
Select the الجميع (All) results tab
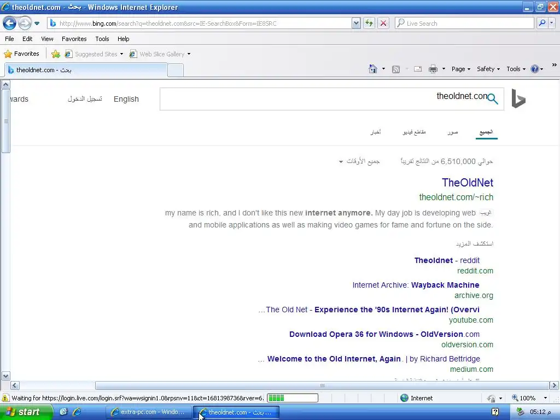click(486, 132)
